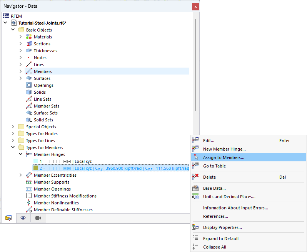Expand the Special Objects folder
The width and height of the screenshot is (307, 252).
pyautogui.click(x=13, y=126)
